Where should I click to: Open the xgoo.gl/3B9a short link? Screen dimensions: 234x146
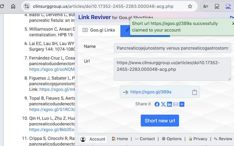pyautogui.click(x=151, y=92)
